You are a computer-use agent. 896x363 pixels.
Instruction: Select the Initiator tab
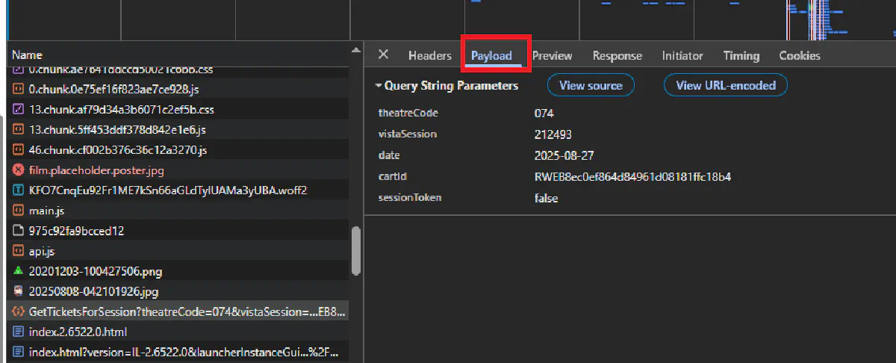tap(682, 56)
